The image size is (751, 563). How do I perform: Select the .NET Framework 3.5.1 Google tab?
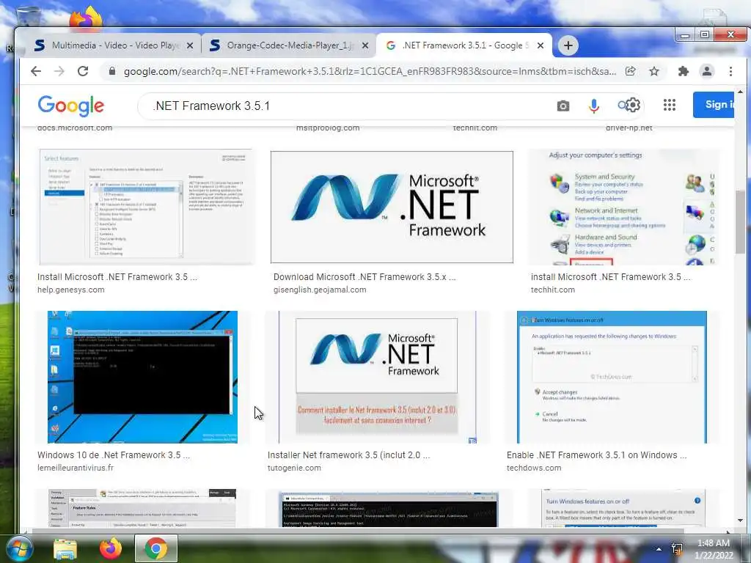coord(464,45)
